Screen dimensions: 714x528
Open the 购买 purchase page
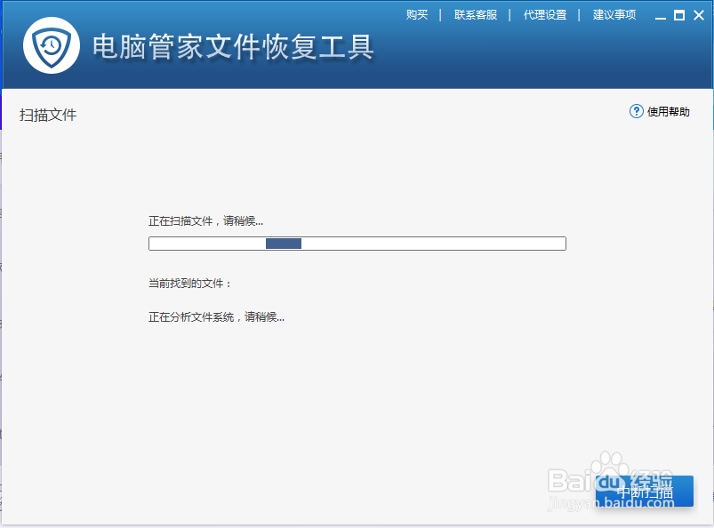click(x=417, y=14)
